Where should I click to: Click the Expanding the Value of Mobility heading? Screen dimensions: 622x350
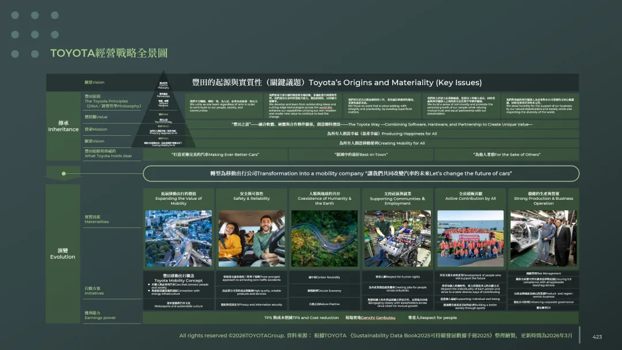179,199
